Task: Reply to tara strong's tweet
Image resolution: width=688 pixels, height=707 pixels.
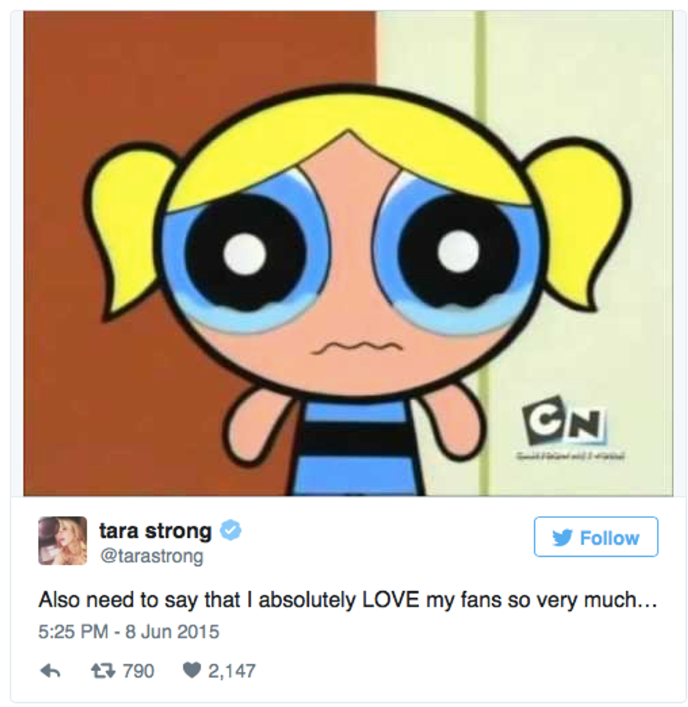Action: pos(50,671)
